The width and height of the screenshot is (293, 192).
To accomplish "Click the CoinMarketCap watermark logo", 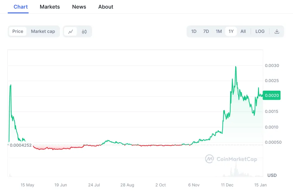I will tap(231, 159).
